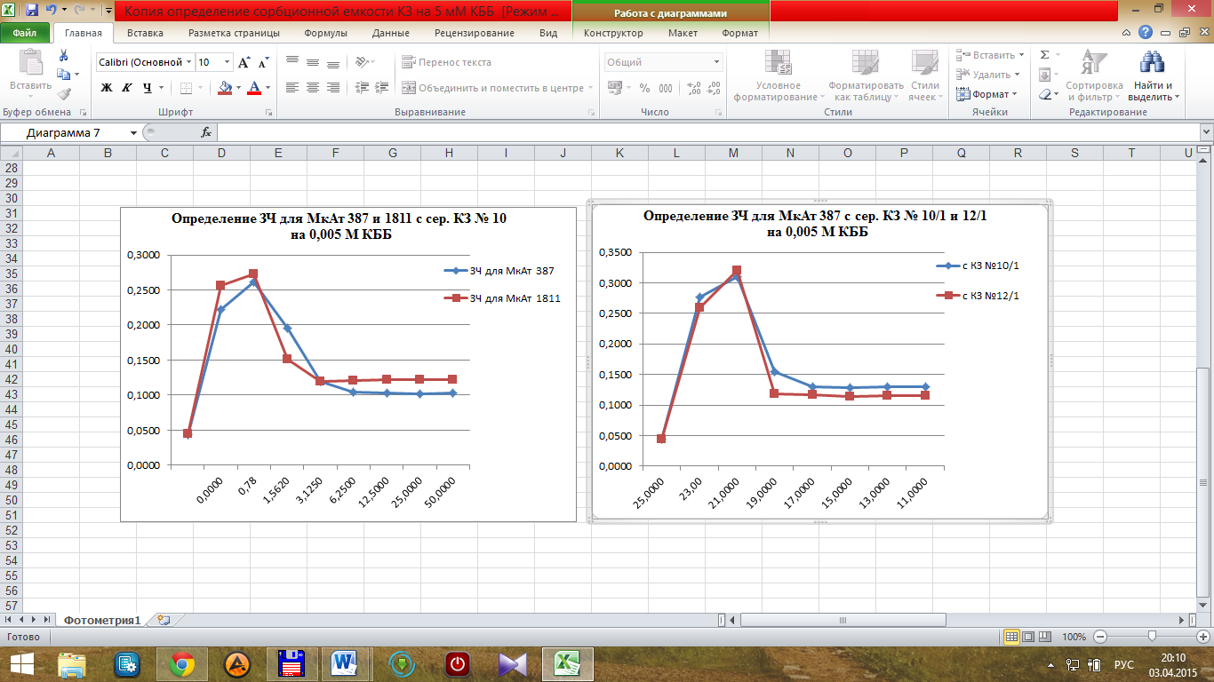Expand the formula bar
1214x682 pixels.
[1206, 132]
